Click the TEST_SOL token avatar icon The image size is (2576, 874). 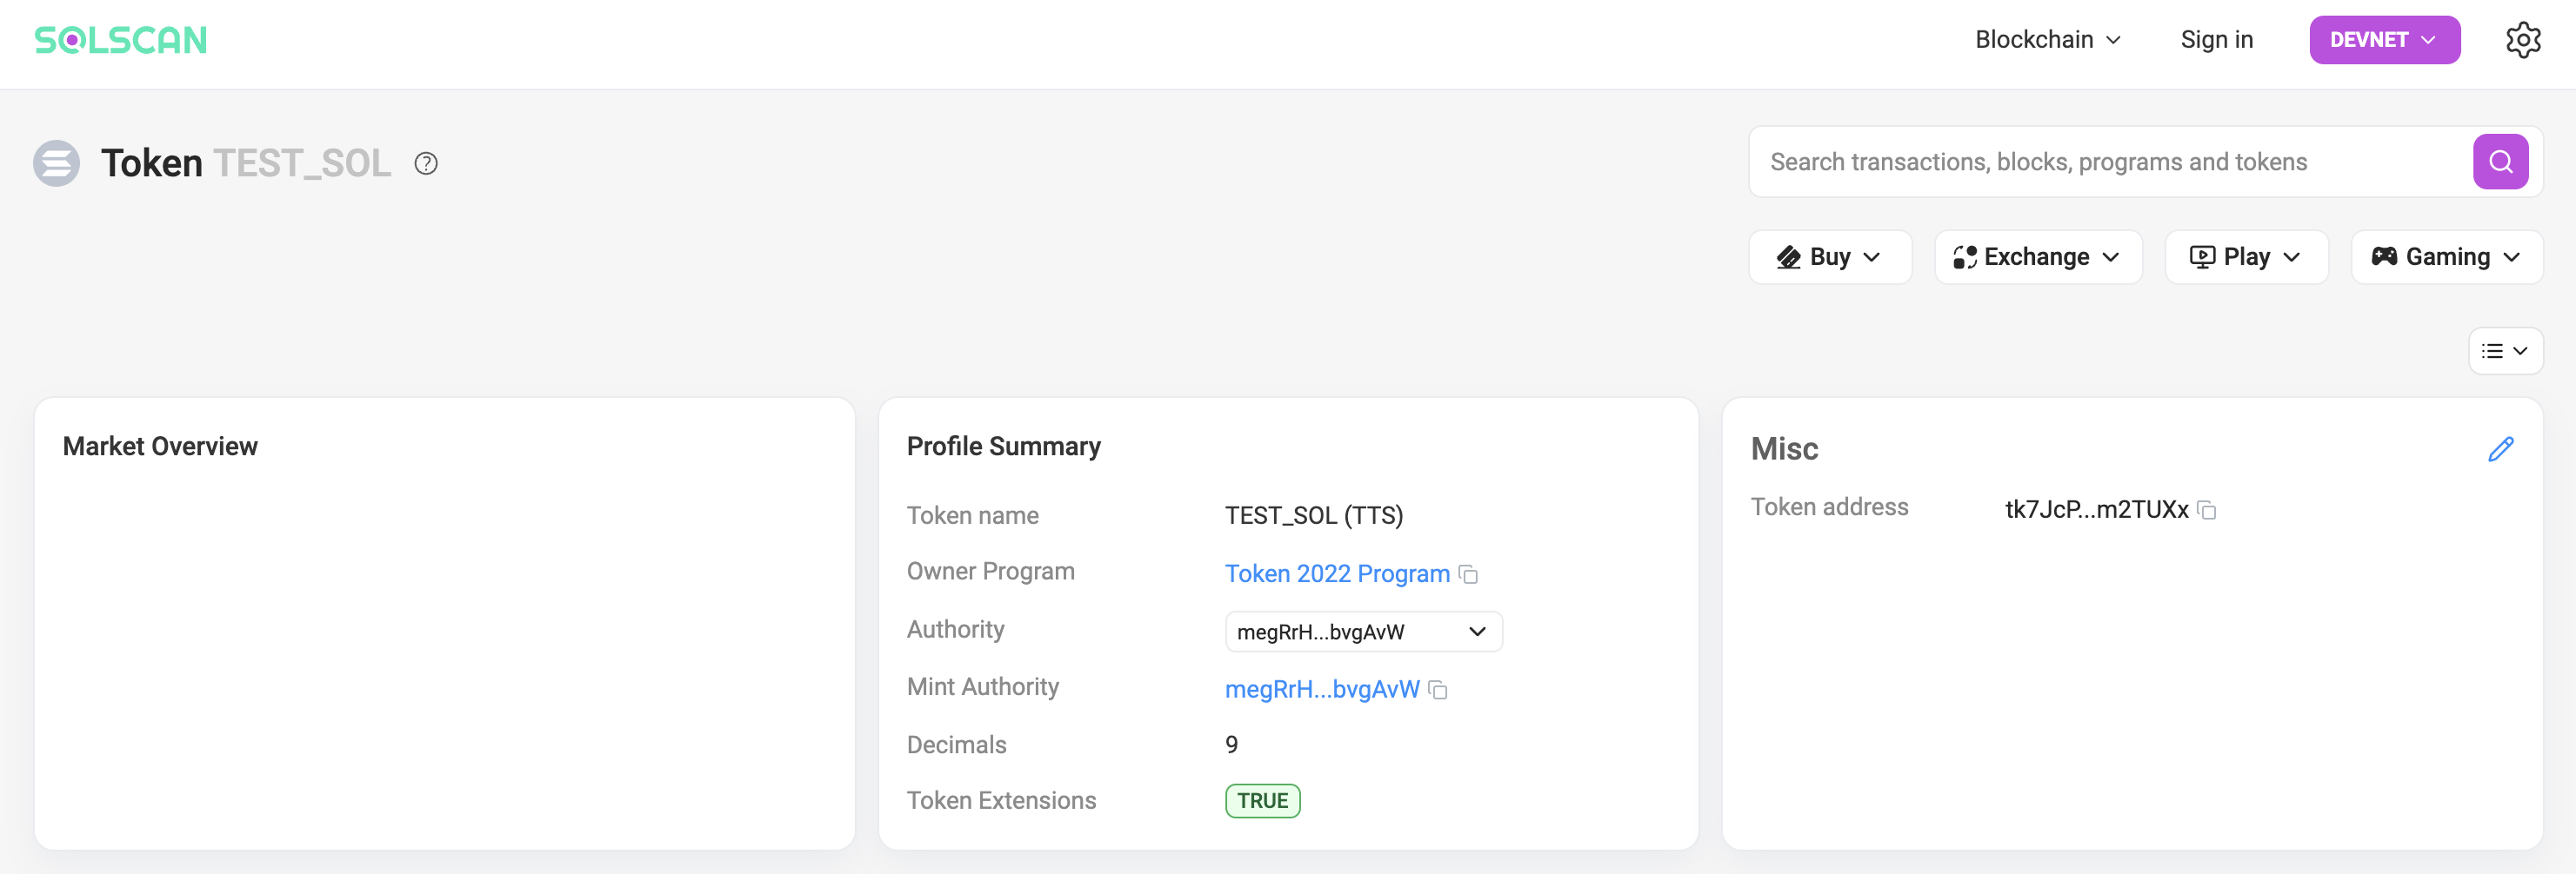click(x=56, y=162)
